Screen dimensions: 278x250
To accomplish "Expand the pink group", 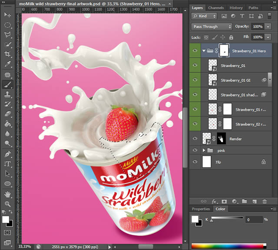I will point(204,150).
